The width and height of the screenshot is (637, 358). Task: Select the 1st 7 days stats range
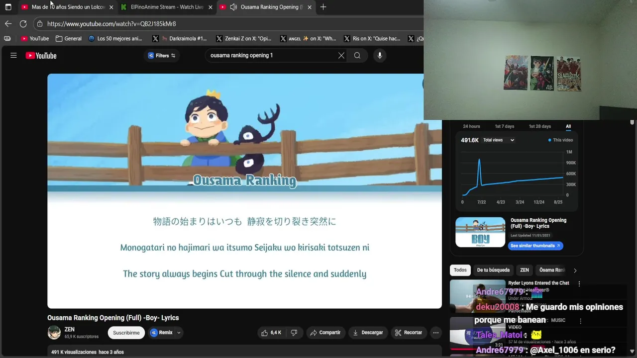tap(505, 126)
